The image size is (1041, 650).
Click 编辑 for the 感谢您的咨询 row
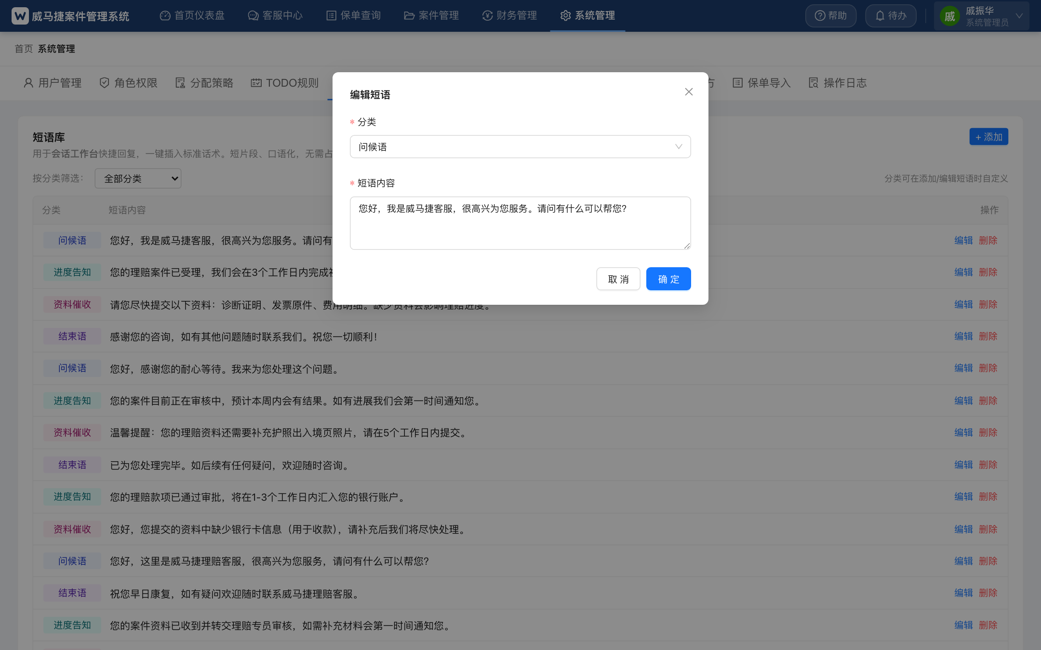(x=964, y=336)
